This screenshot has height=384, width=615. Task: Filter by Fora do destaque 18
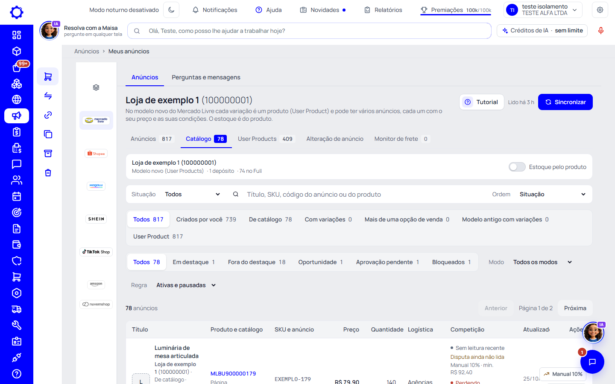click(x=257, y=262)
